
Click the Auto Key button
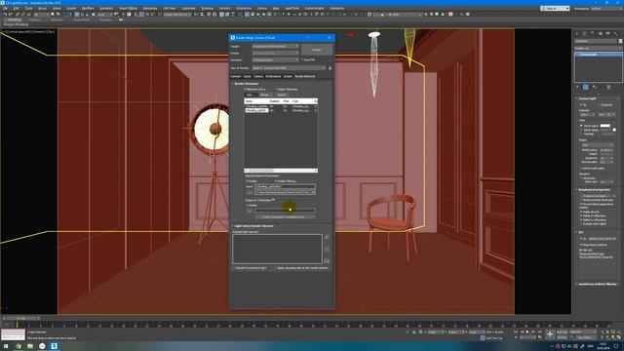click(x=562, y=331)
